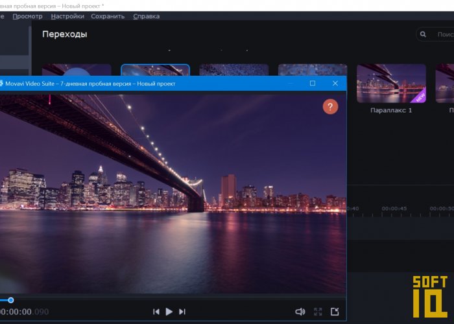Open the Просмотр menu

point(27,16)
